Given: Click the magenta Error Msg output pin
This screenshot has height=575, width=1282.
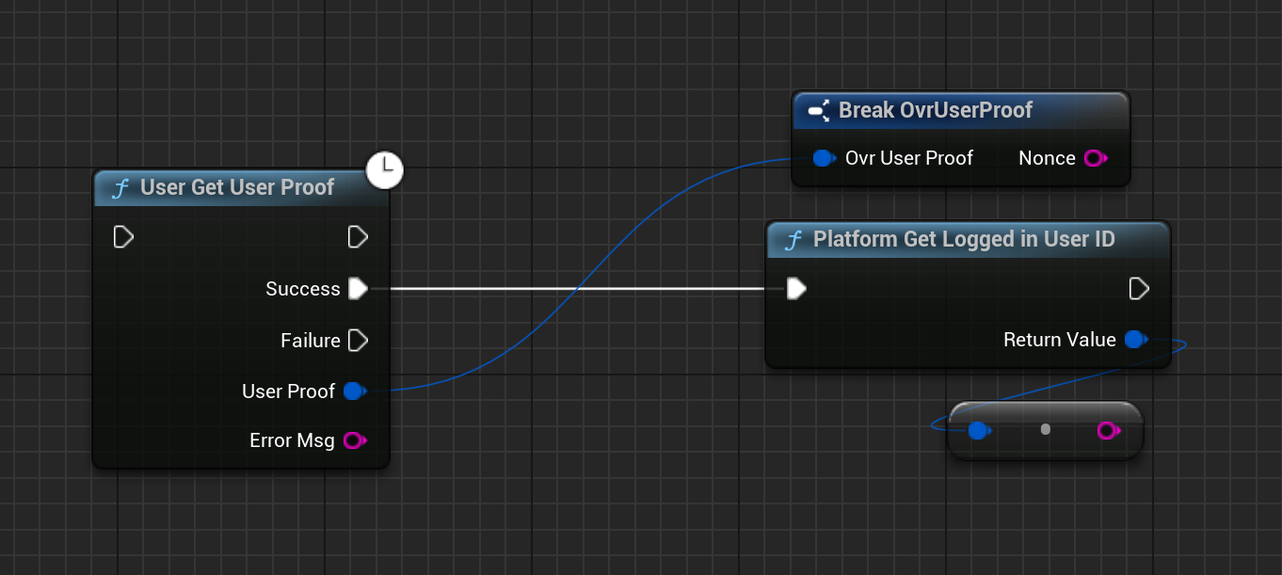Looking at the screenshot, I should coord(354,440).
